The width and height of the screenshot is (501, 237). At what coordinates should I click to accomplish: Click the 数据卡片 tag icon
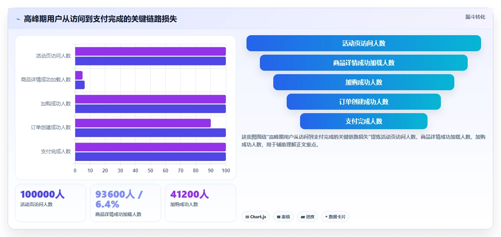[x=326, y=217]
